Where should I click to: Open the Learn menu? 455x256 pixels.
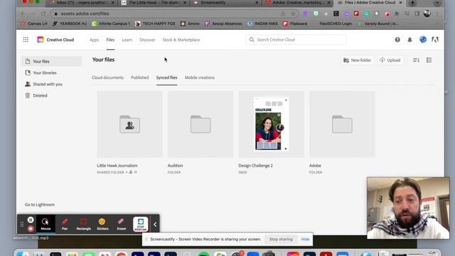point(127,40)
